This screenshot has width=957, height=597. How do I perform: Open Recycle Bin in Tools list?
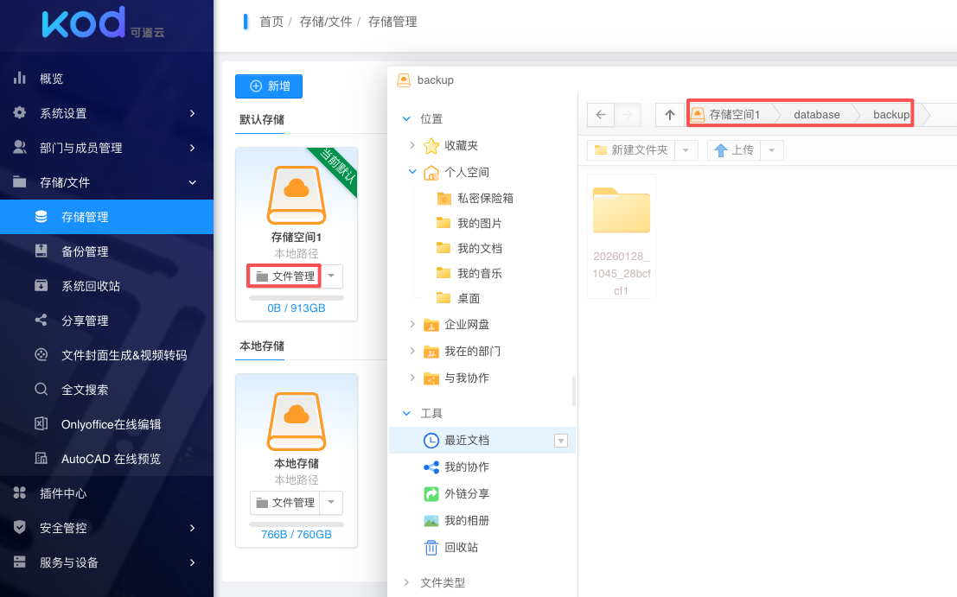[x=461, y=547]
